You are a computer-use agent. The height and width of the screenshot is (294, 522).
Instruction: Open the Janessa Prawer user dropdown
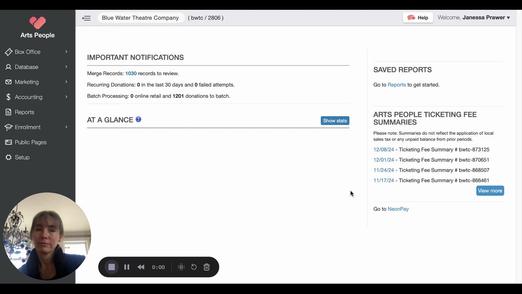pos(486,18)
